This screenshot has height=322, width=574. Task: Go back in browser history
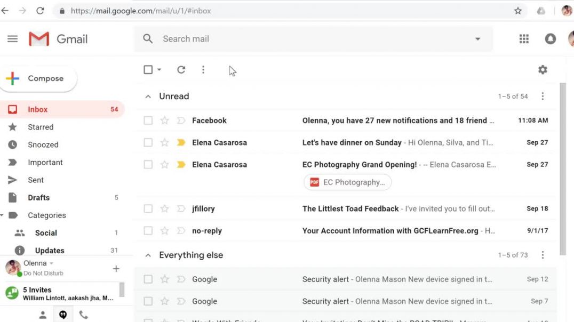click(5, 11)
